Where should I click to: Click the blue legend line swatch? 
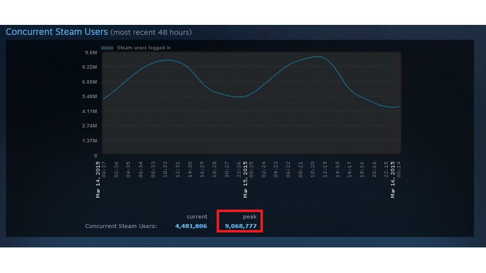(107, 48)
